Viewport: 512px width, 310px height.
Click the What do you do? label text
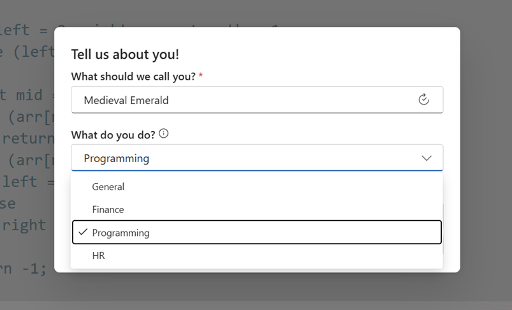pyautogui.click(x=113, y=135)
